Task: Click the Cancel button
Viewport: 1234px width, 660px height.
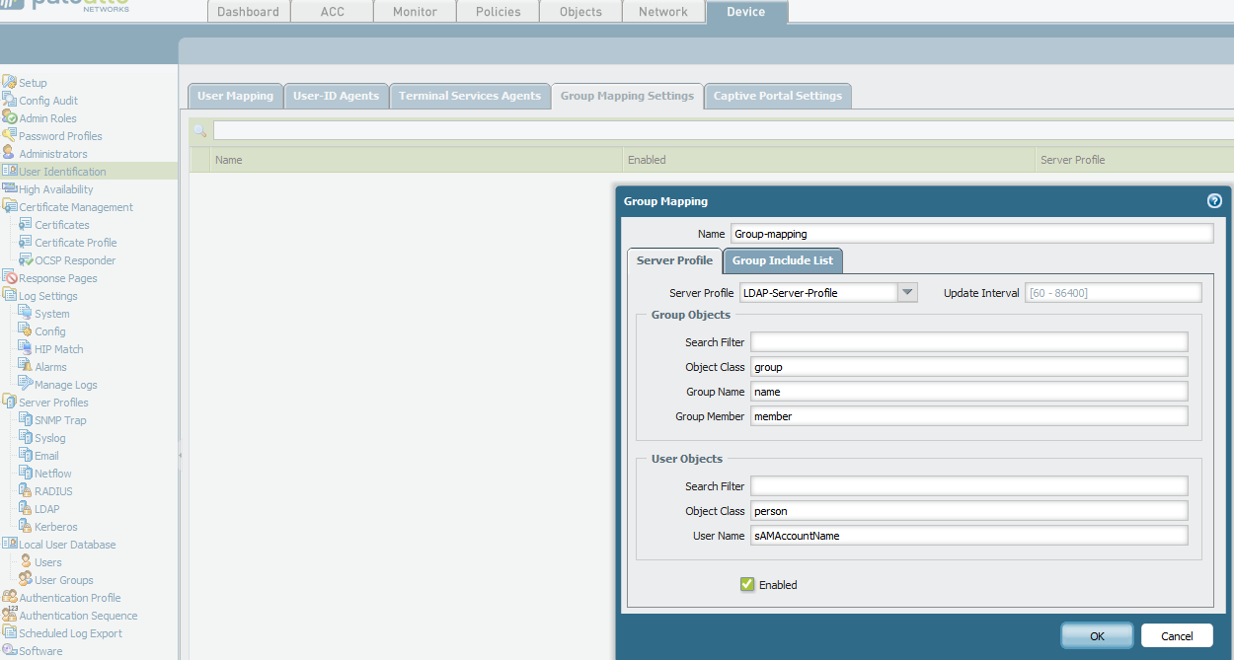Action: coord(1177,635)
